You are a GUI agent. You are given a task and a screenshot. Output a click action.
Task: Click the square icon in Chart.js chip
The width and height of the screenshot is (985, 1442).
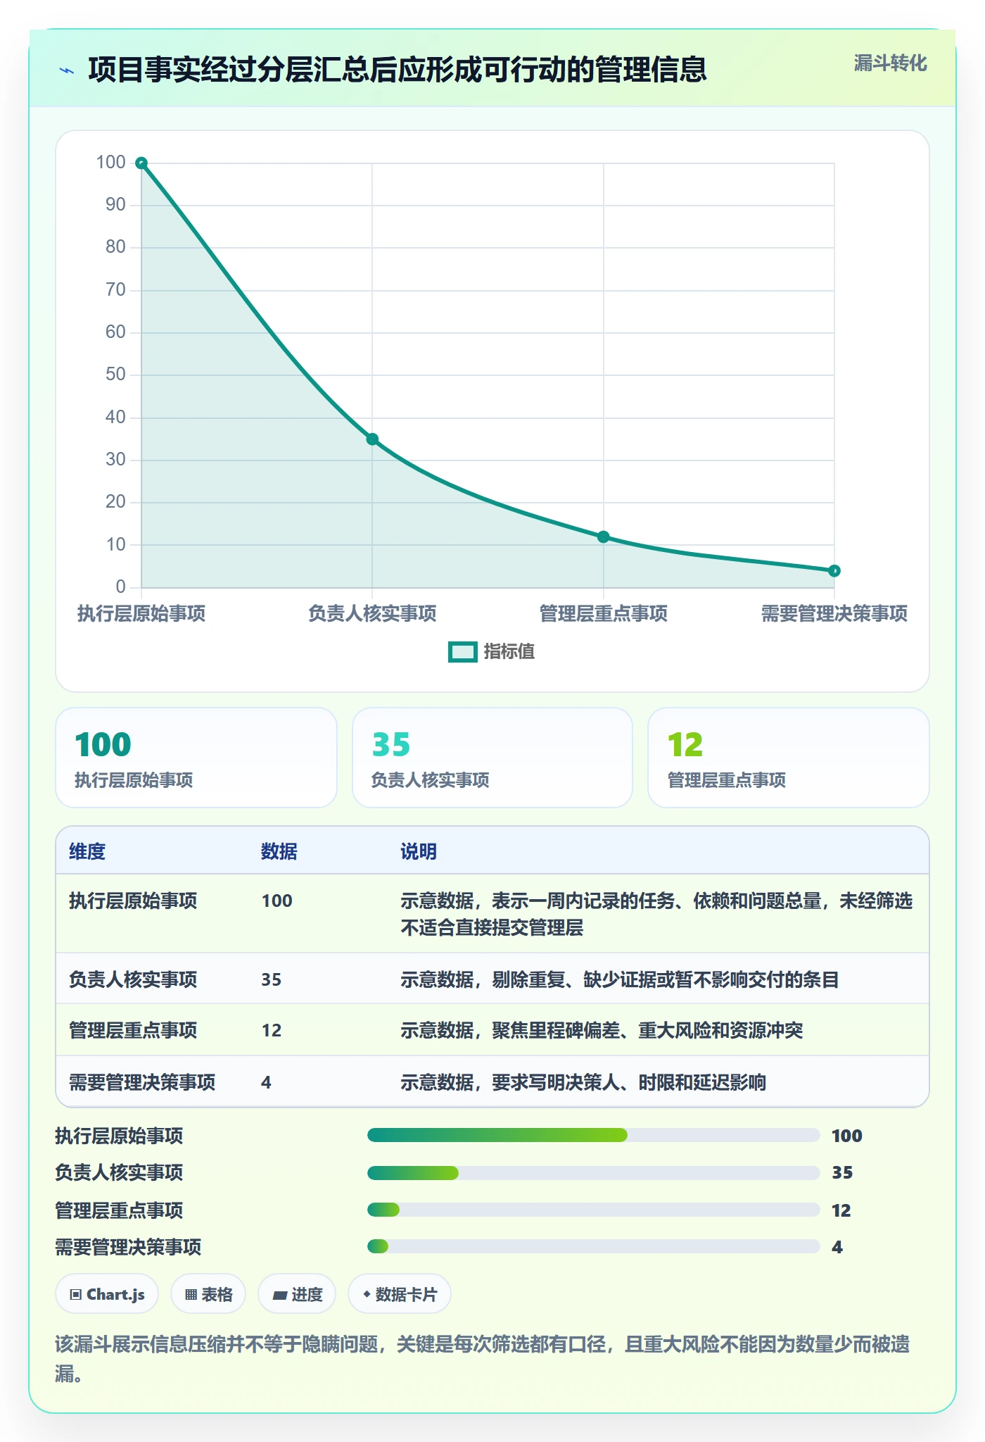[76, 1295]
